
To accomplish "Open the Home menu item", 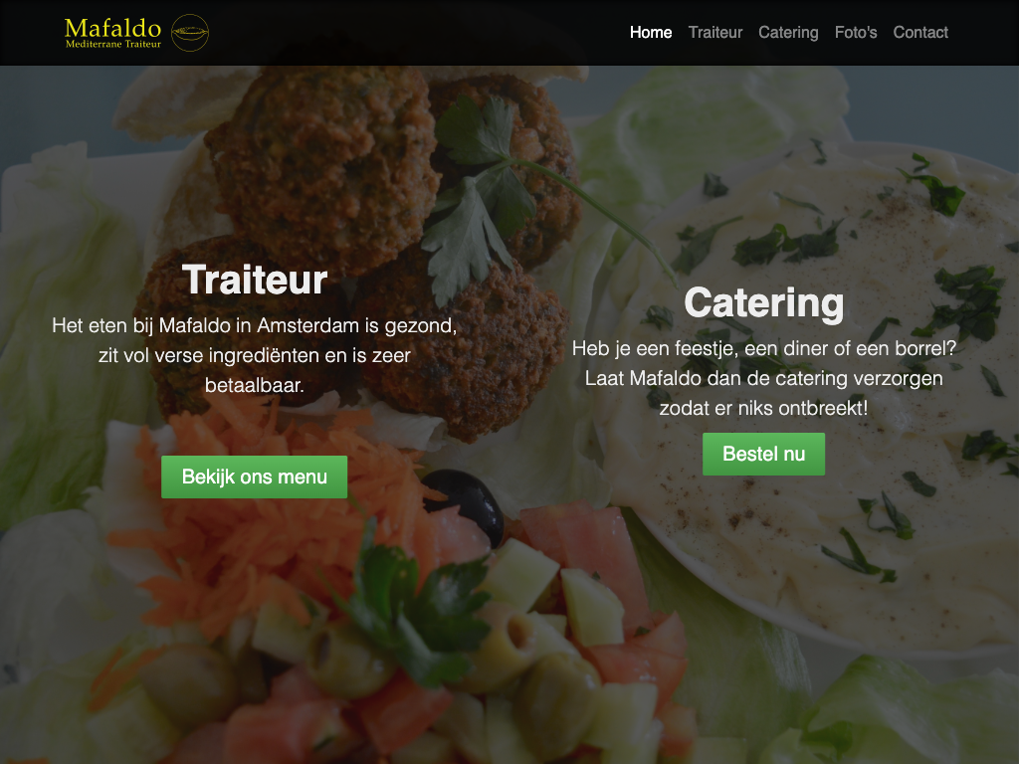I will coord(651,33).
